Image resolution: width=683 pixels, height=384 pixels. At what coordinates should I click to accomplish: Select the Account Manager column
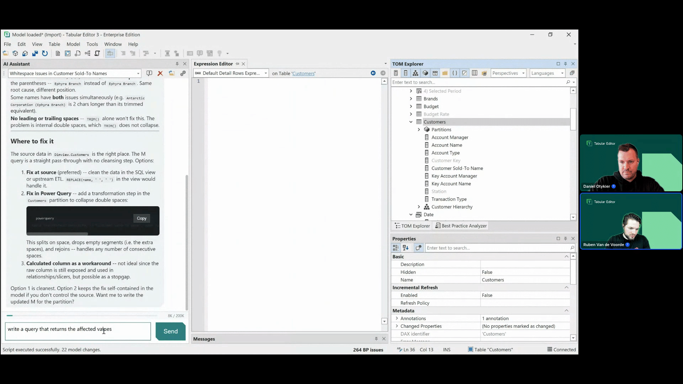[450, 138]
